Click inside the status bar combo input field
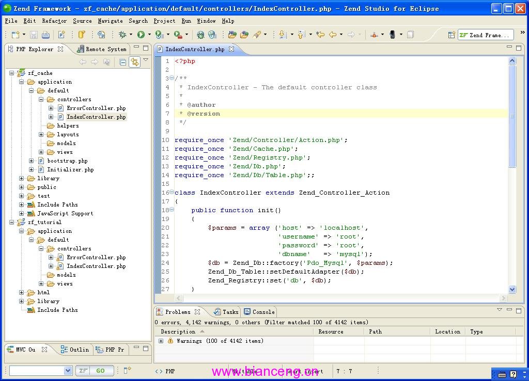This screenshot has height=381, width=529. pos(37,371)
